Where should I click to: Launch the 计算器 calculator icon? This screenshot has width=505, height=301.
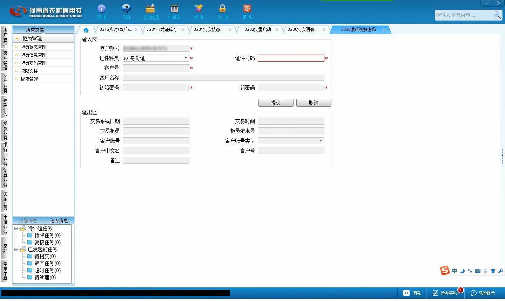(x=174, y=8)
